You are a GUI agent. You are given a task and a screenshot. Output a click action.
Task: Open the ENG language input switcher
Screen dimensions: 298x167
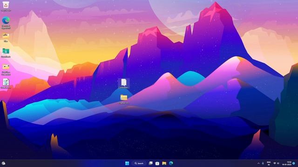(269, 163)
